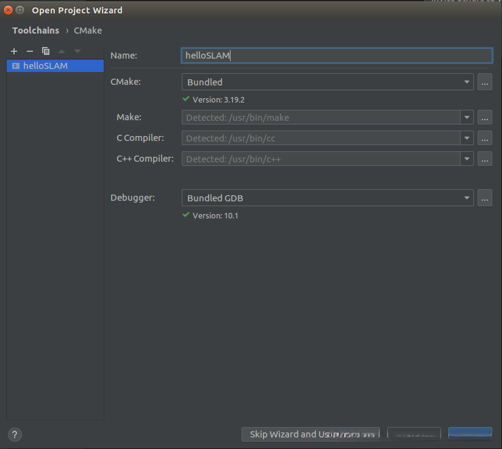Image resolution: width=502 pixels, height=449 pixels.
Task: Remove the selected toolchain with minus icon
Action: tap(29, 51)
